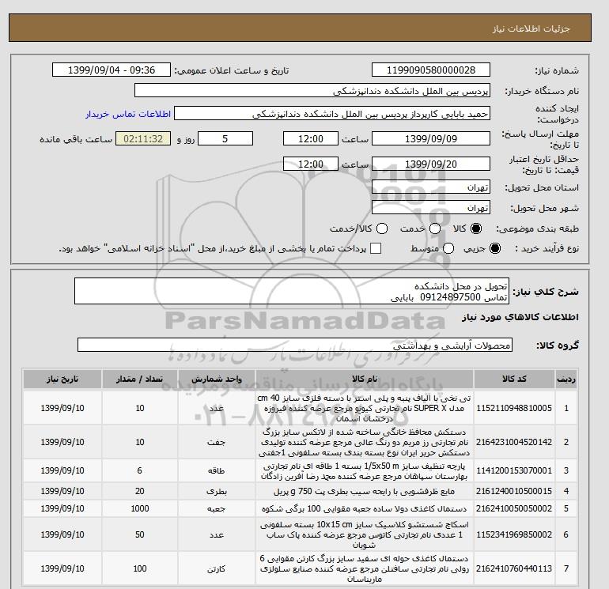Click the remaining days field showing 5
Viewport: 609px width, 589px height.
click(x=225, y=138)
